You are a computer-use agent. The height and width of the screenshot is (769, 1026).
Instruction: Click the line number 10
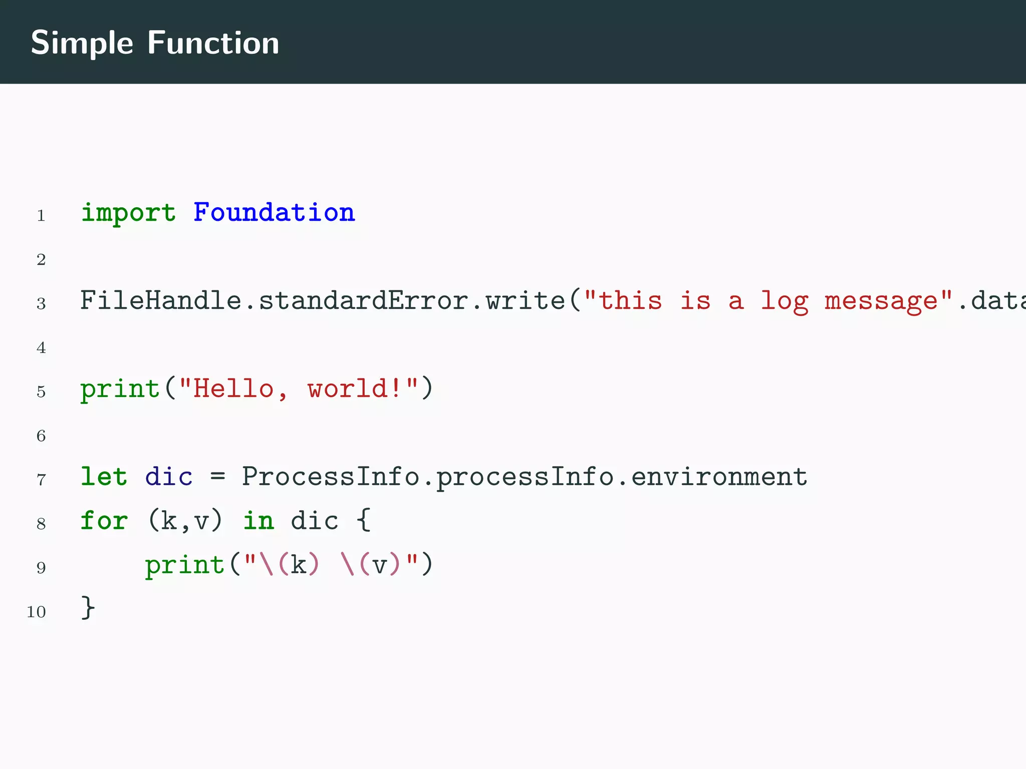click(36, 612)
